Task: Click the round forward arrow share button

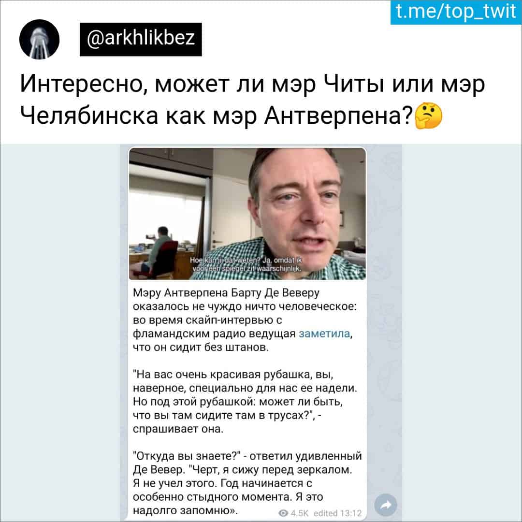Action: 386,505
